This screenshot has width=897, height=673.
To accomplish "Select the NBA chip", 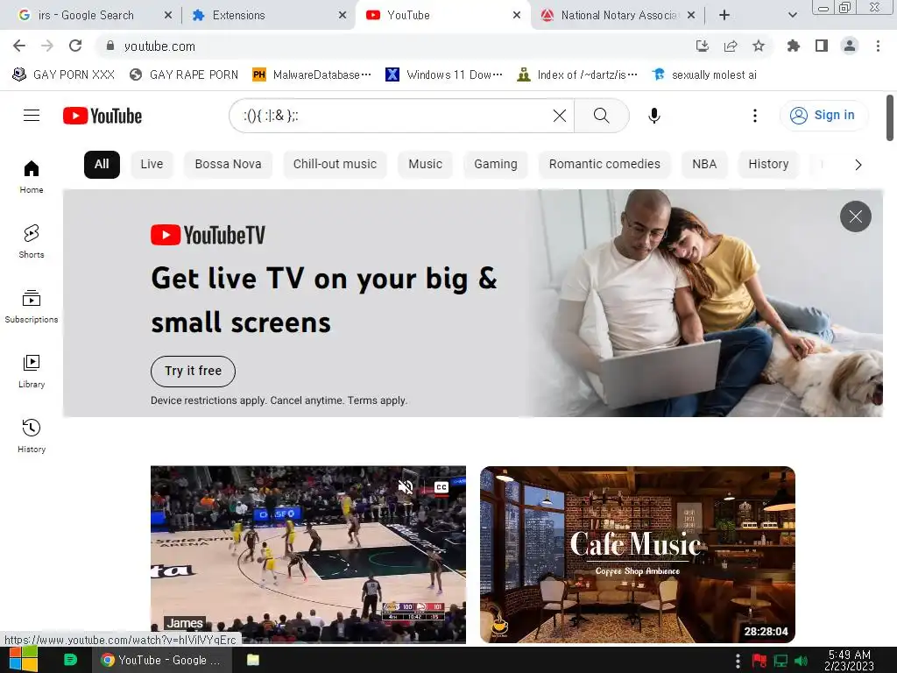I will [704, 164].
